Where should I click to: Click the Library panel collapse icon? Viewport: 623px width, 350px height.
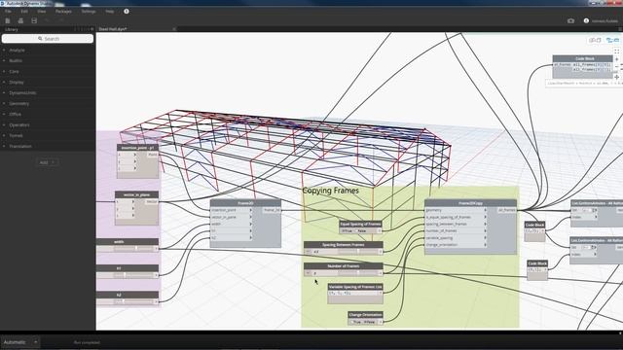click(92, 29)
